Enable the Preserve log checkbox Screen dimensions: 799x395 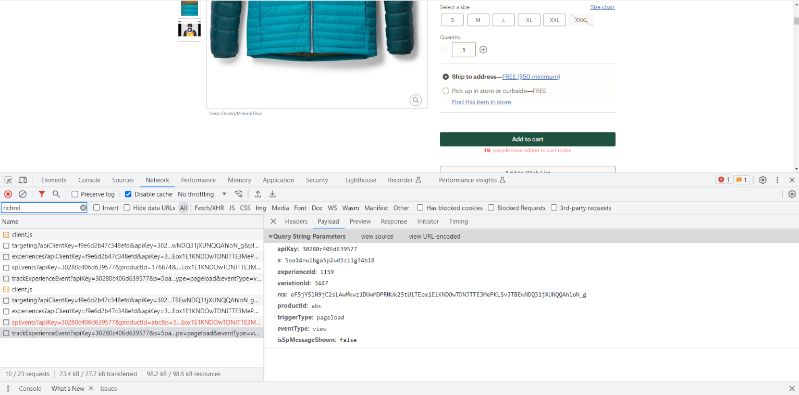pyautogui.click(x=75, y=194)
